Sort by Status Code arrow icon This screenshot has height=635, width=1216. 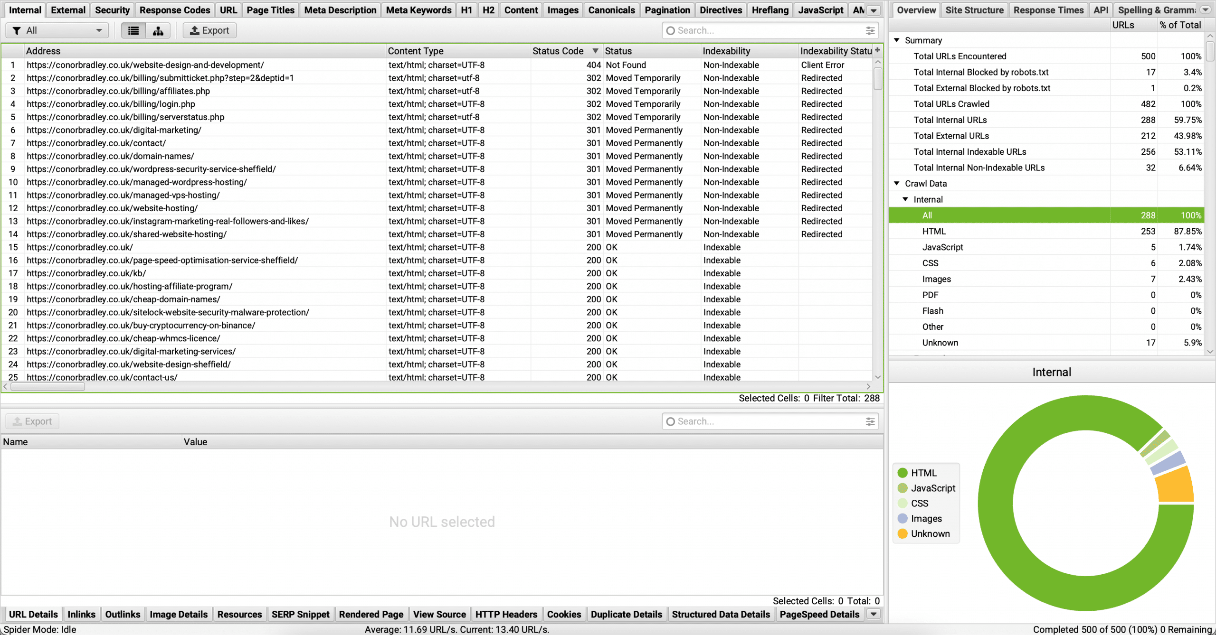[595, 51]
